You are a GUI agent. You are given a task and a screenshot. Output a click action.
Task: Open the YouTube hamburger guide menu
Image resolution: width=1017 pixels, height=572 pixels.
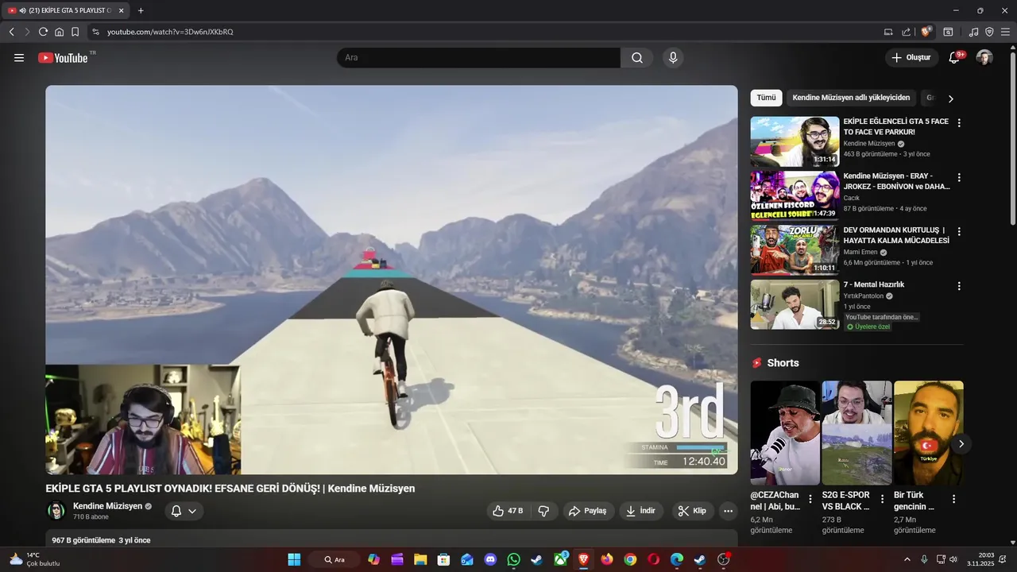(19, 58)
